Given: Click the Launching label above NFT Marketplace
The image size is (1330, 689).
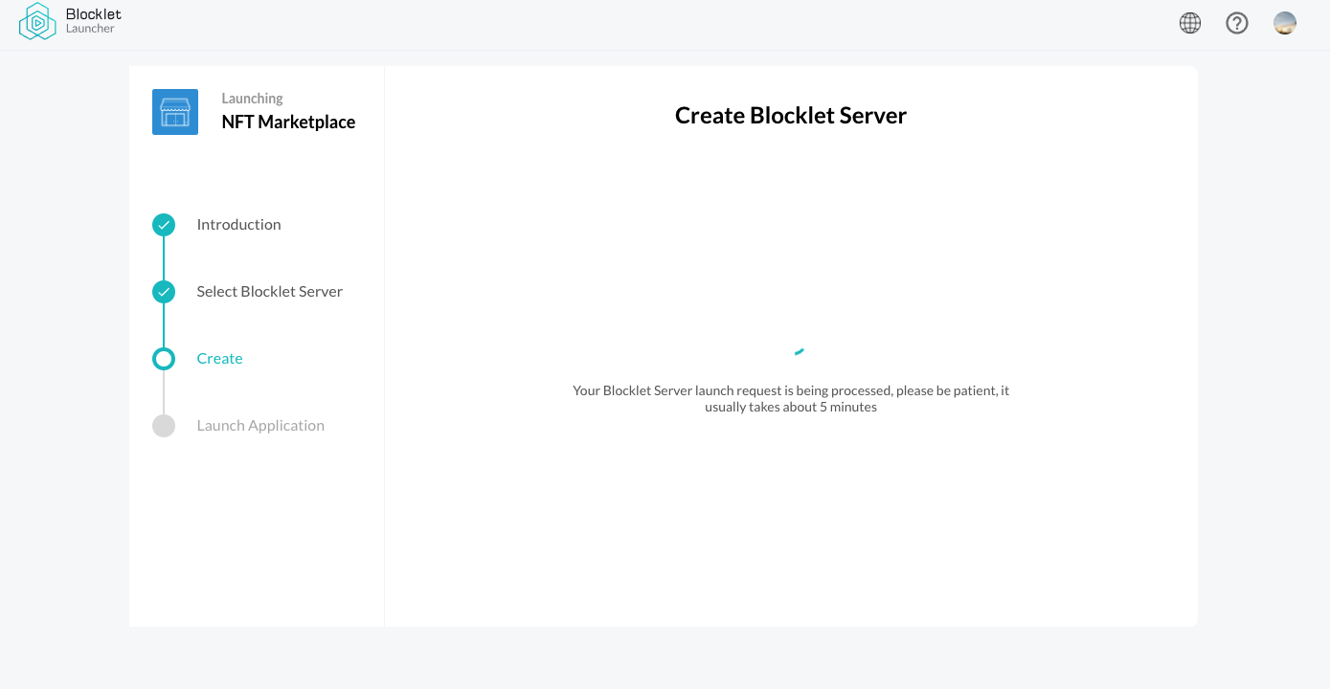Looking at the screenshot, I should (252, 98).
